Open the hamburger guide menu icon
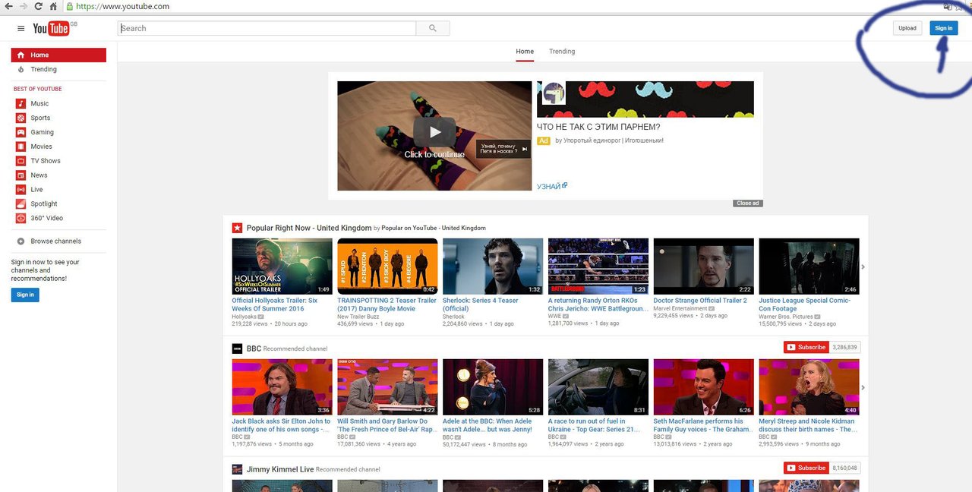The height and width of the screenshot is (492, 972). click(21, 28)
